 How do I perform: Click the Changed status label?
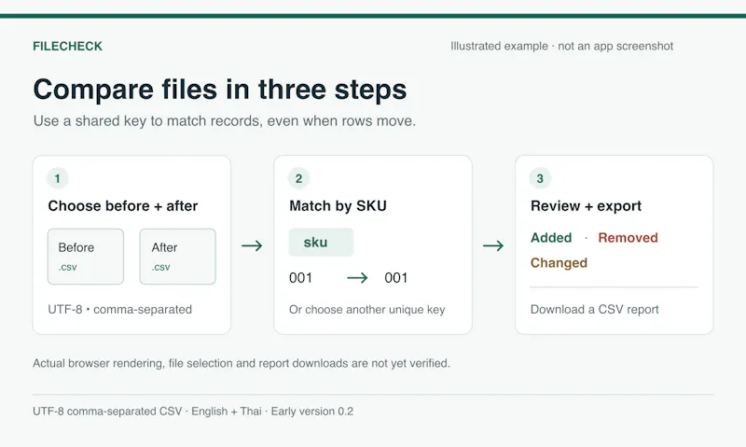(x=559, y=263)
